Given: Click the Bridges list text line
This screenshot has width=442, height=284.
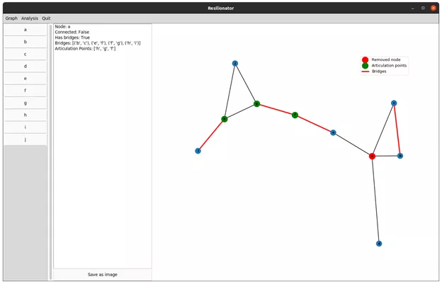Looking at the screenshot, I should coord(98,43).
